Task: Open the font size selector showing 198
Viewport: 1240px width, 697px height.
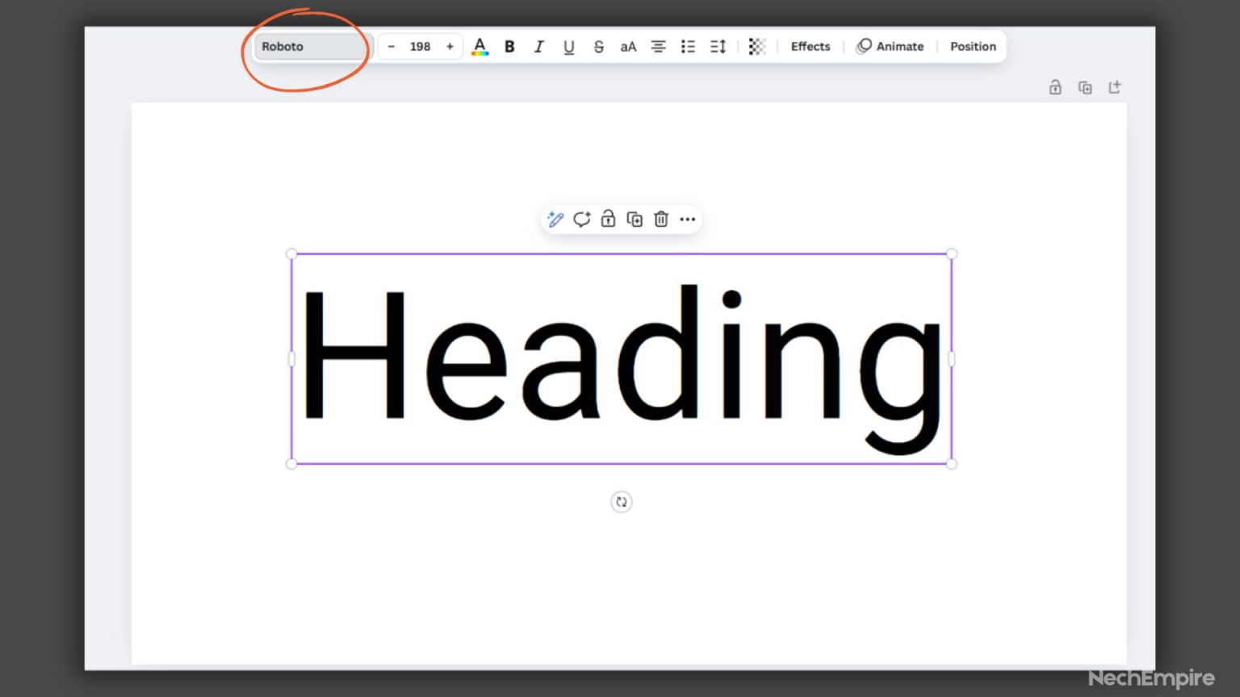Action: pos(420,47)
